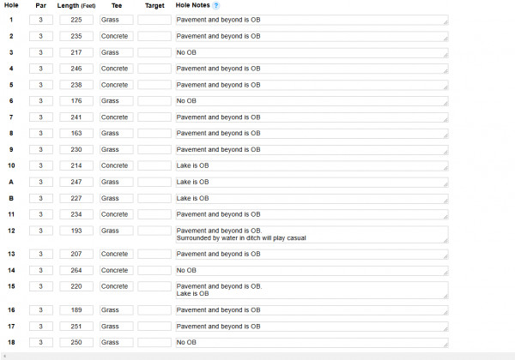Click the Length field for hole 12
Screen dimensions: 515x360
[x=76, y=231]
